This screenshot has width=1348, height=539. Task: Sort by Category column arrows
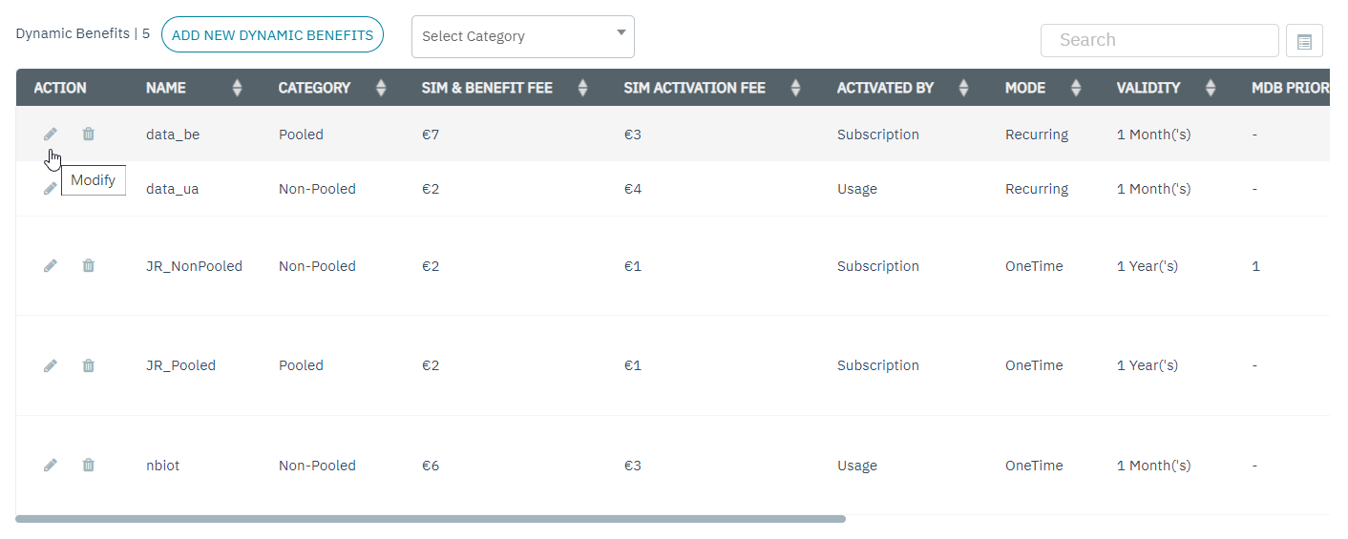tap(381, 88)
